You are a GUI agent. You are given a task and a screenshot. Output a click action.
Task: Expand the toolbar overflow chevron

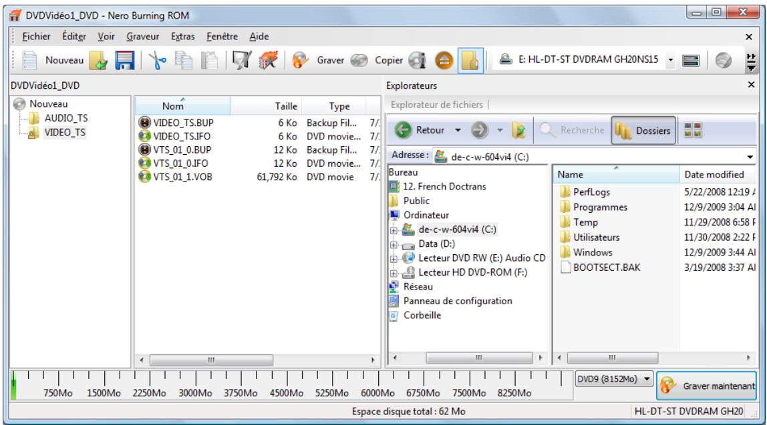[x=751, y=63]
